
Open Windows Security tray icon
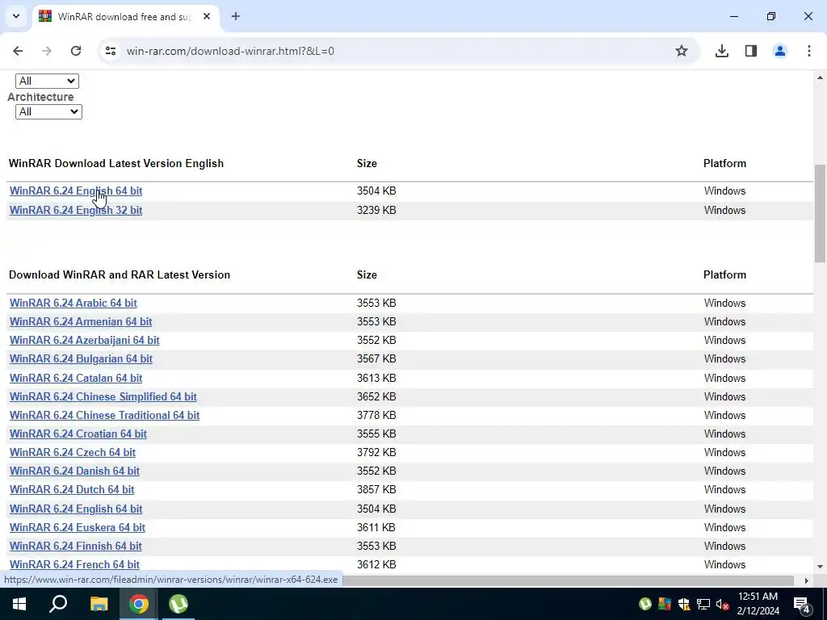(684, 604)
